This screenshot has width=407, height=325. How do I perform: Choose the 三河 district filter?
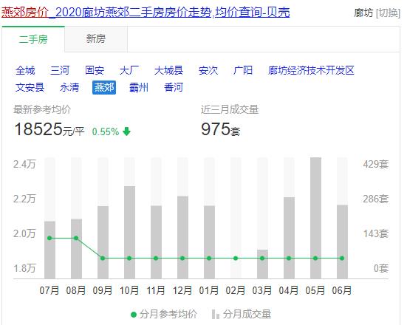click(x=60, y=70)
